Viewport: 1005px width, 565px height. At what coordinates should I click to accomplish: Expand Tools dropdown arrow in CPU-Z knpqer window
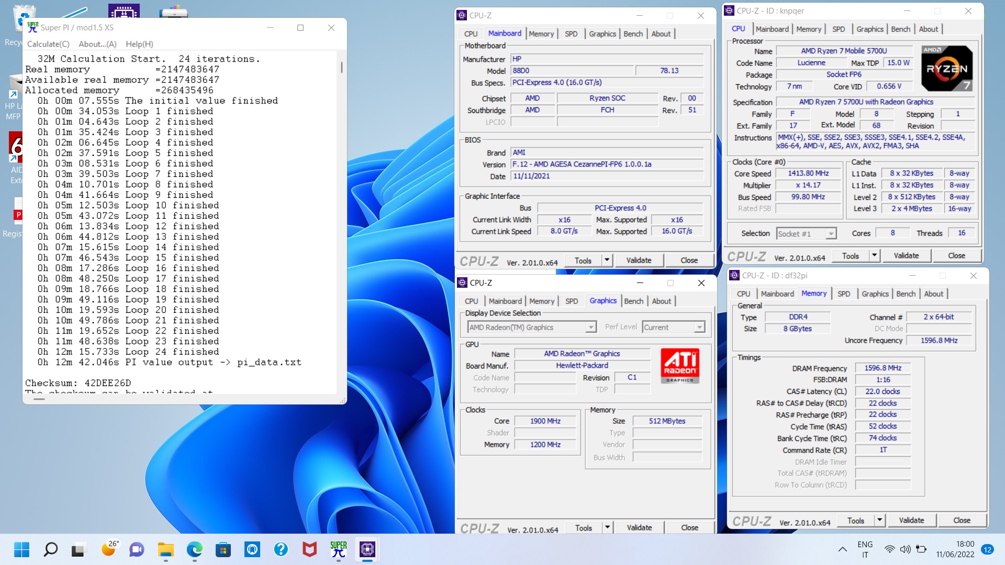coord(874,256)
